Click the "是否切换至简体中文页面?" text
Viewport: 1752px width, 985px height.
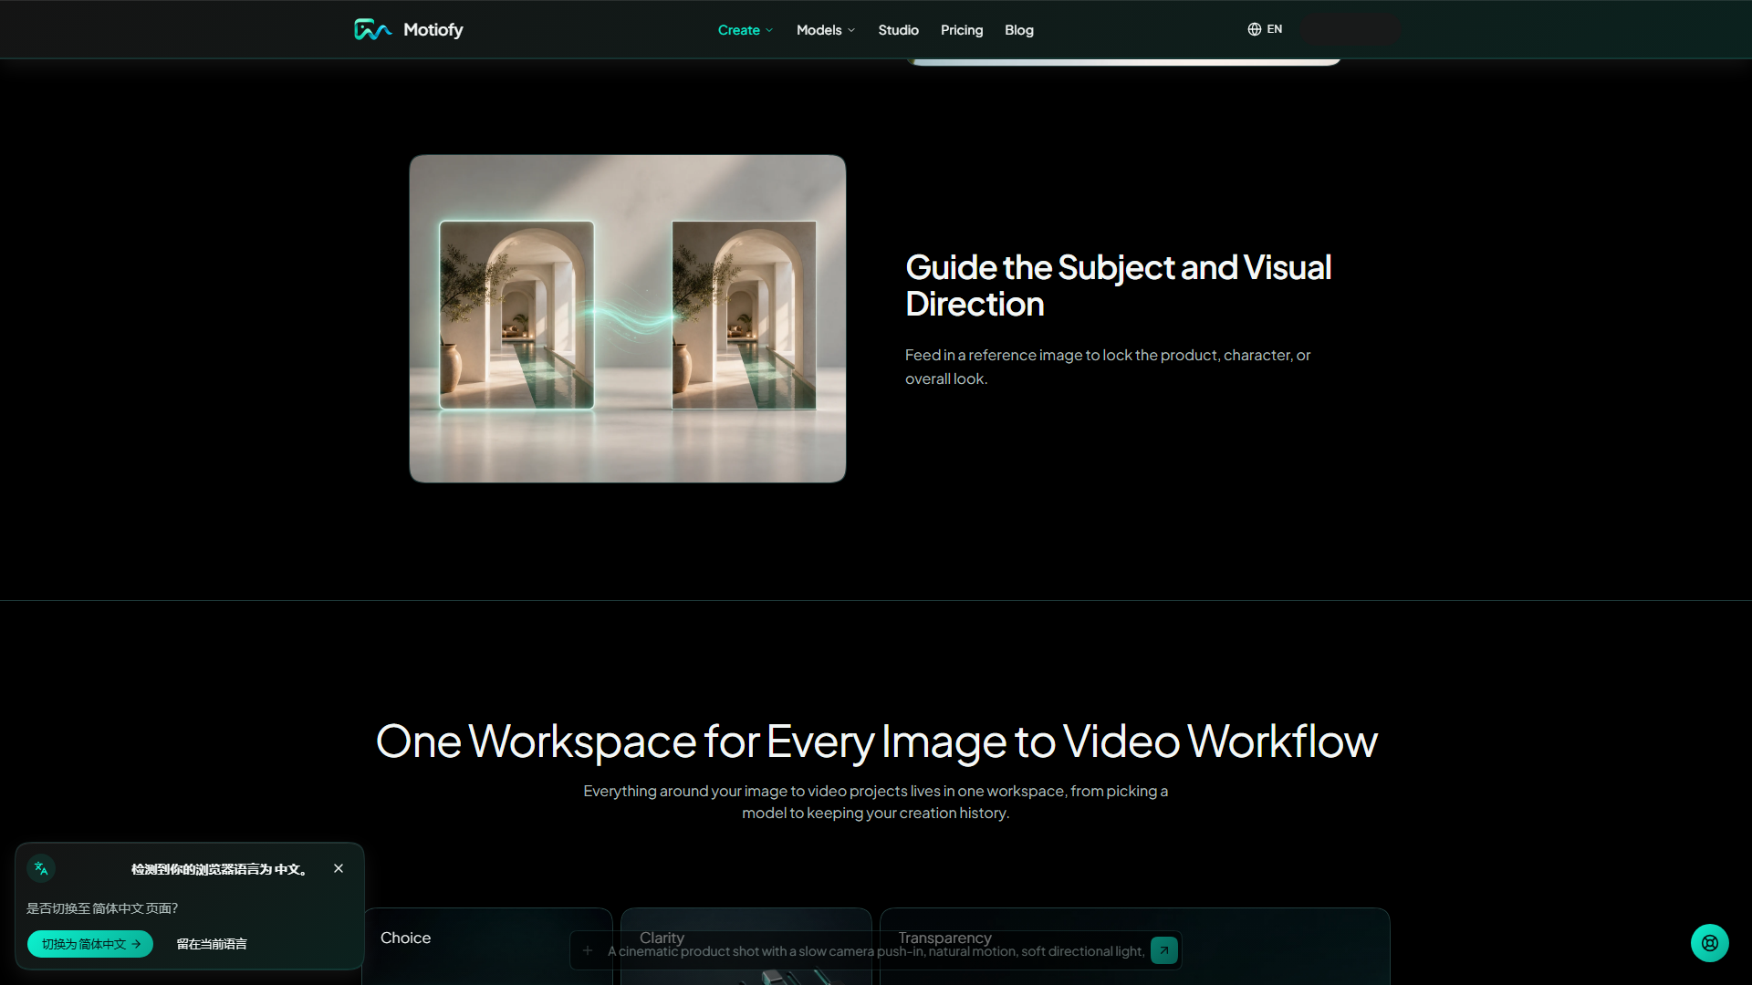pyautogui.click(x=102, y=908)
